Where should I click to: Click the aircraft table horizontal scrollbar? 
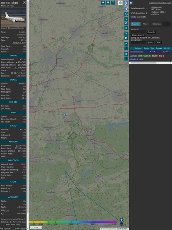[150, 63]
